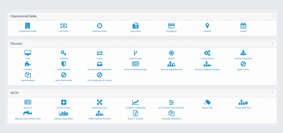The height and width of the screenshot is (133, 283).
Task: Collapse the SACM panel arrow
Action: (272, 93)
